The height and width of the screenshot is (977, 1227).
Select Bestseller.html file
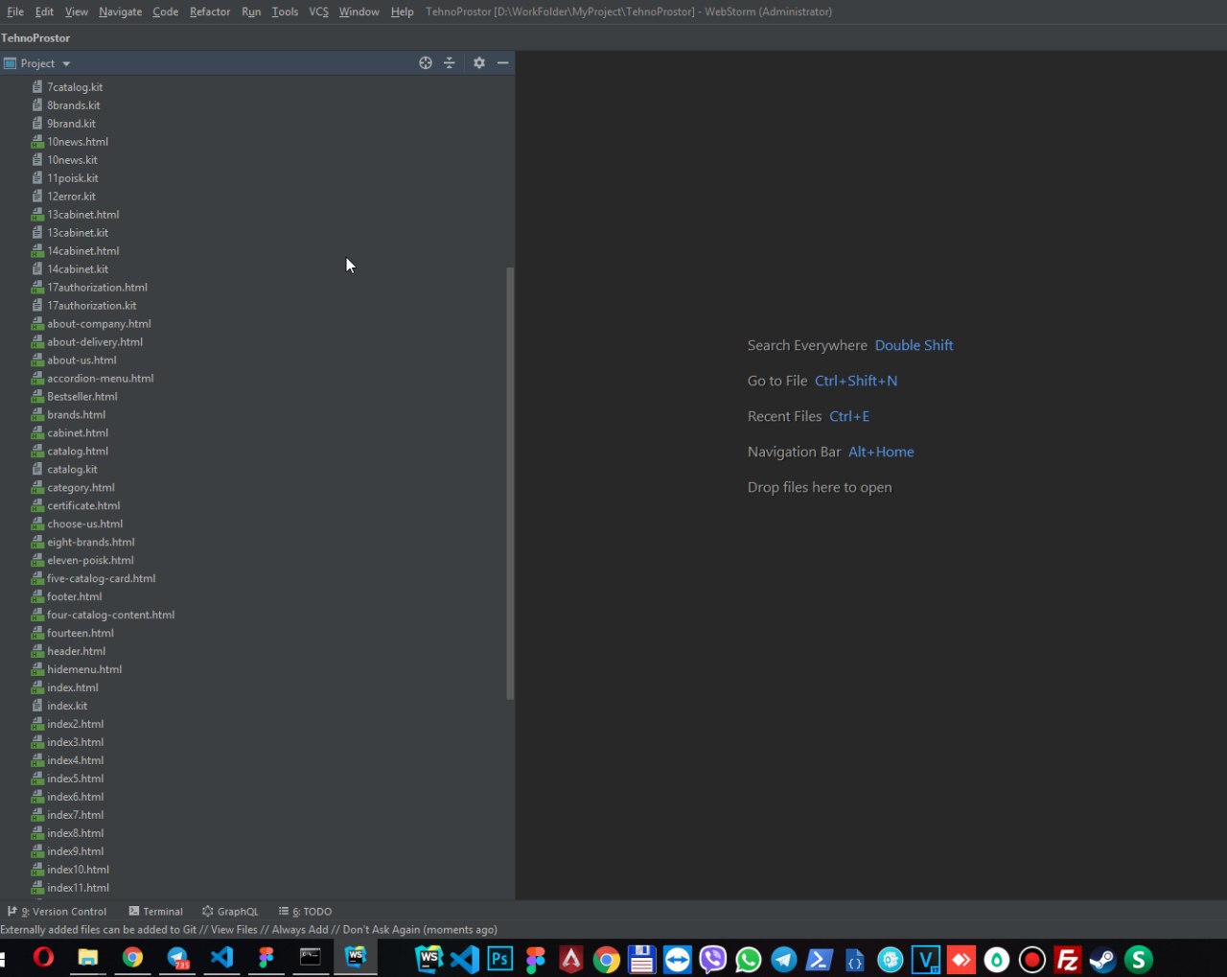[82, 397]
